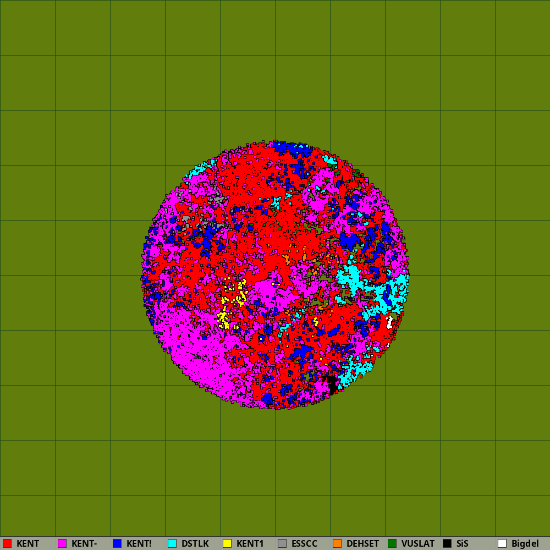Click the white Bigdel color swatch
The image size is (550, 550).
point(502,543)
